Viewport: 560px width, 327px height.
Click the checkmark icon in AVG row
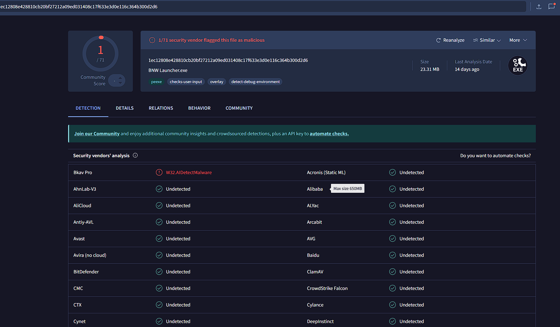[x=393, y=239]
